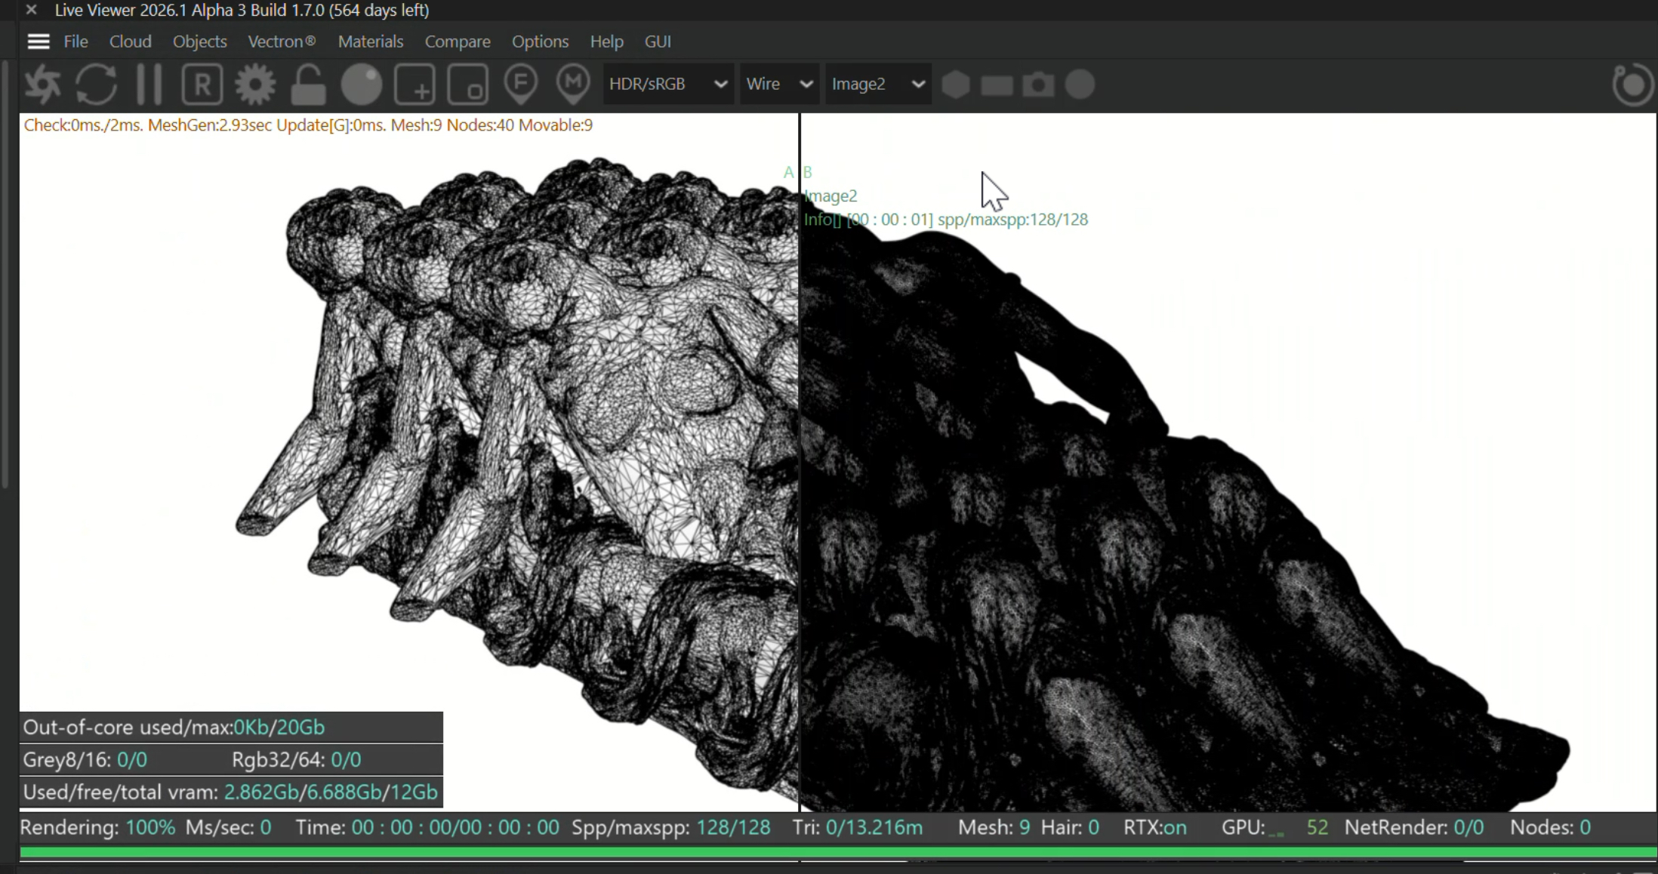Screen dimensions: 1658x874
Task: Open render settings gear icon
Action: click(x=255, y=85)
